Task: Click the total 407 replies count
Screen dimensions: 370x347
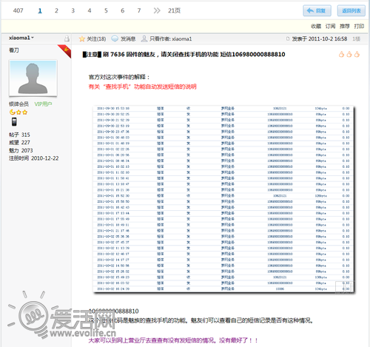Action: (18, 10)
